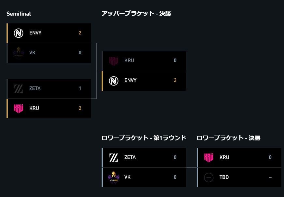The width and height of the screenshot is (284, 197).
Task: Click faded KRU logo in upper bracket final
Action: (114, 61)
